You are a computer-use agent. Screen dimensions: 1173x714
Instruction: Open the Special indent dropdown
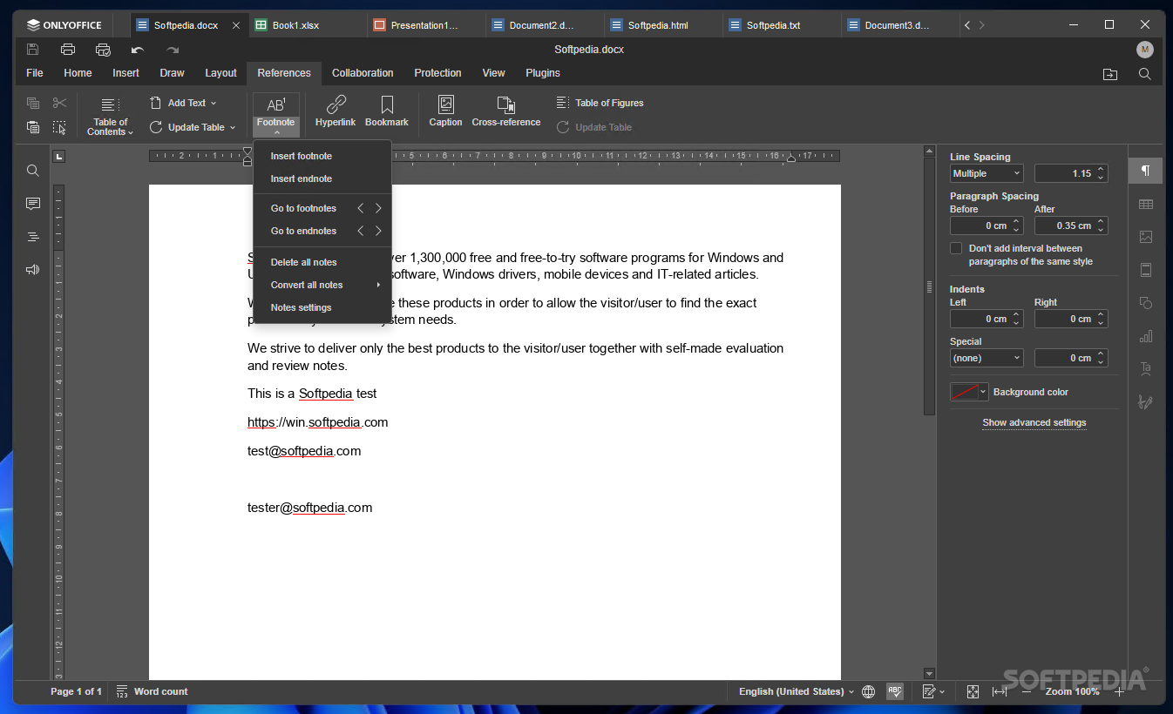(987, 358)
